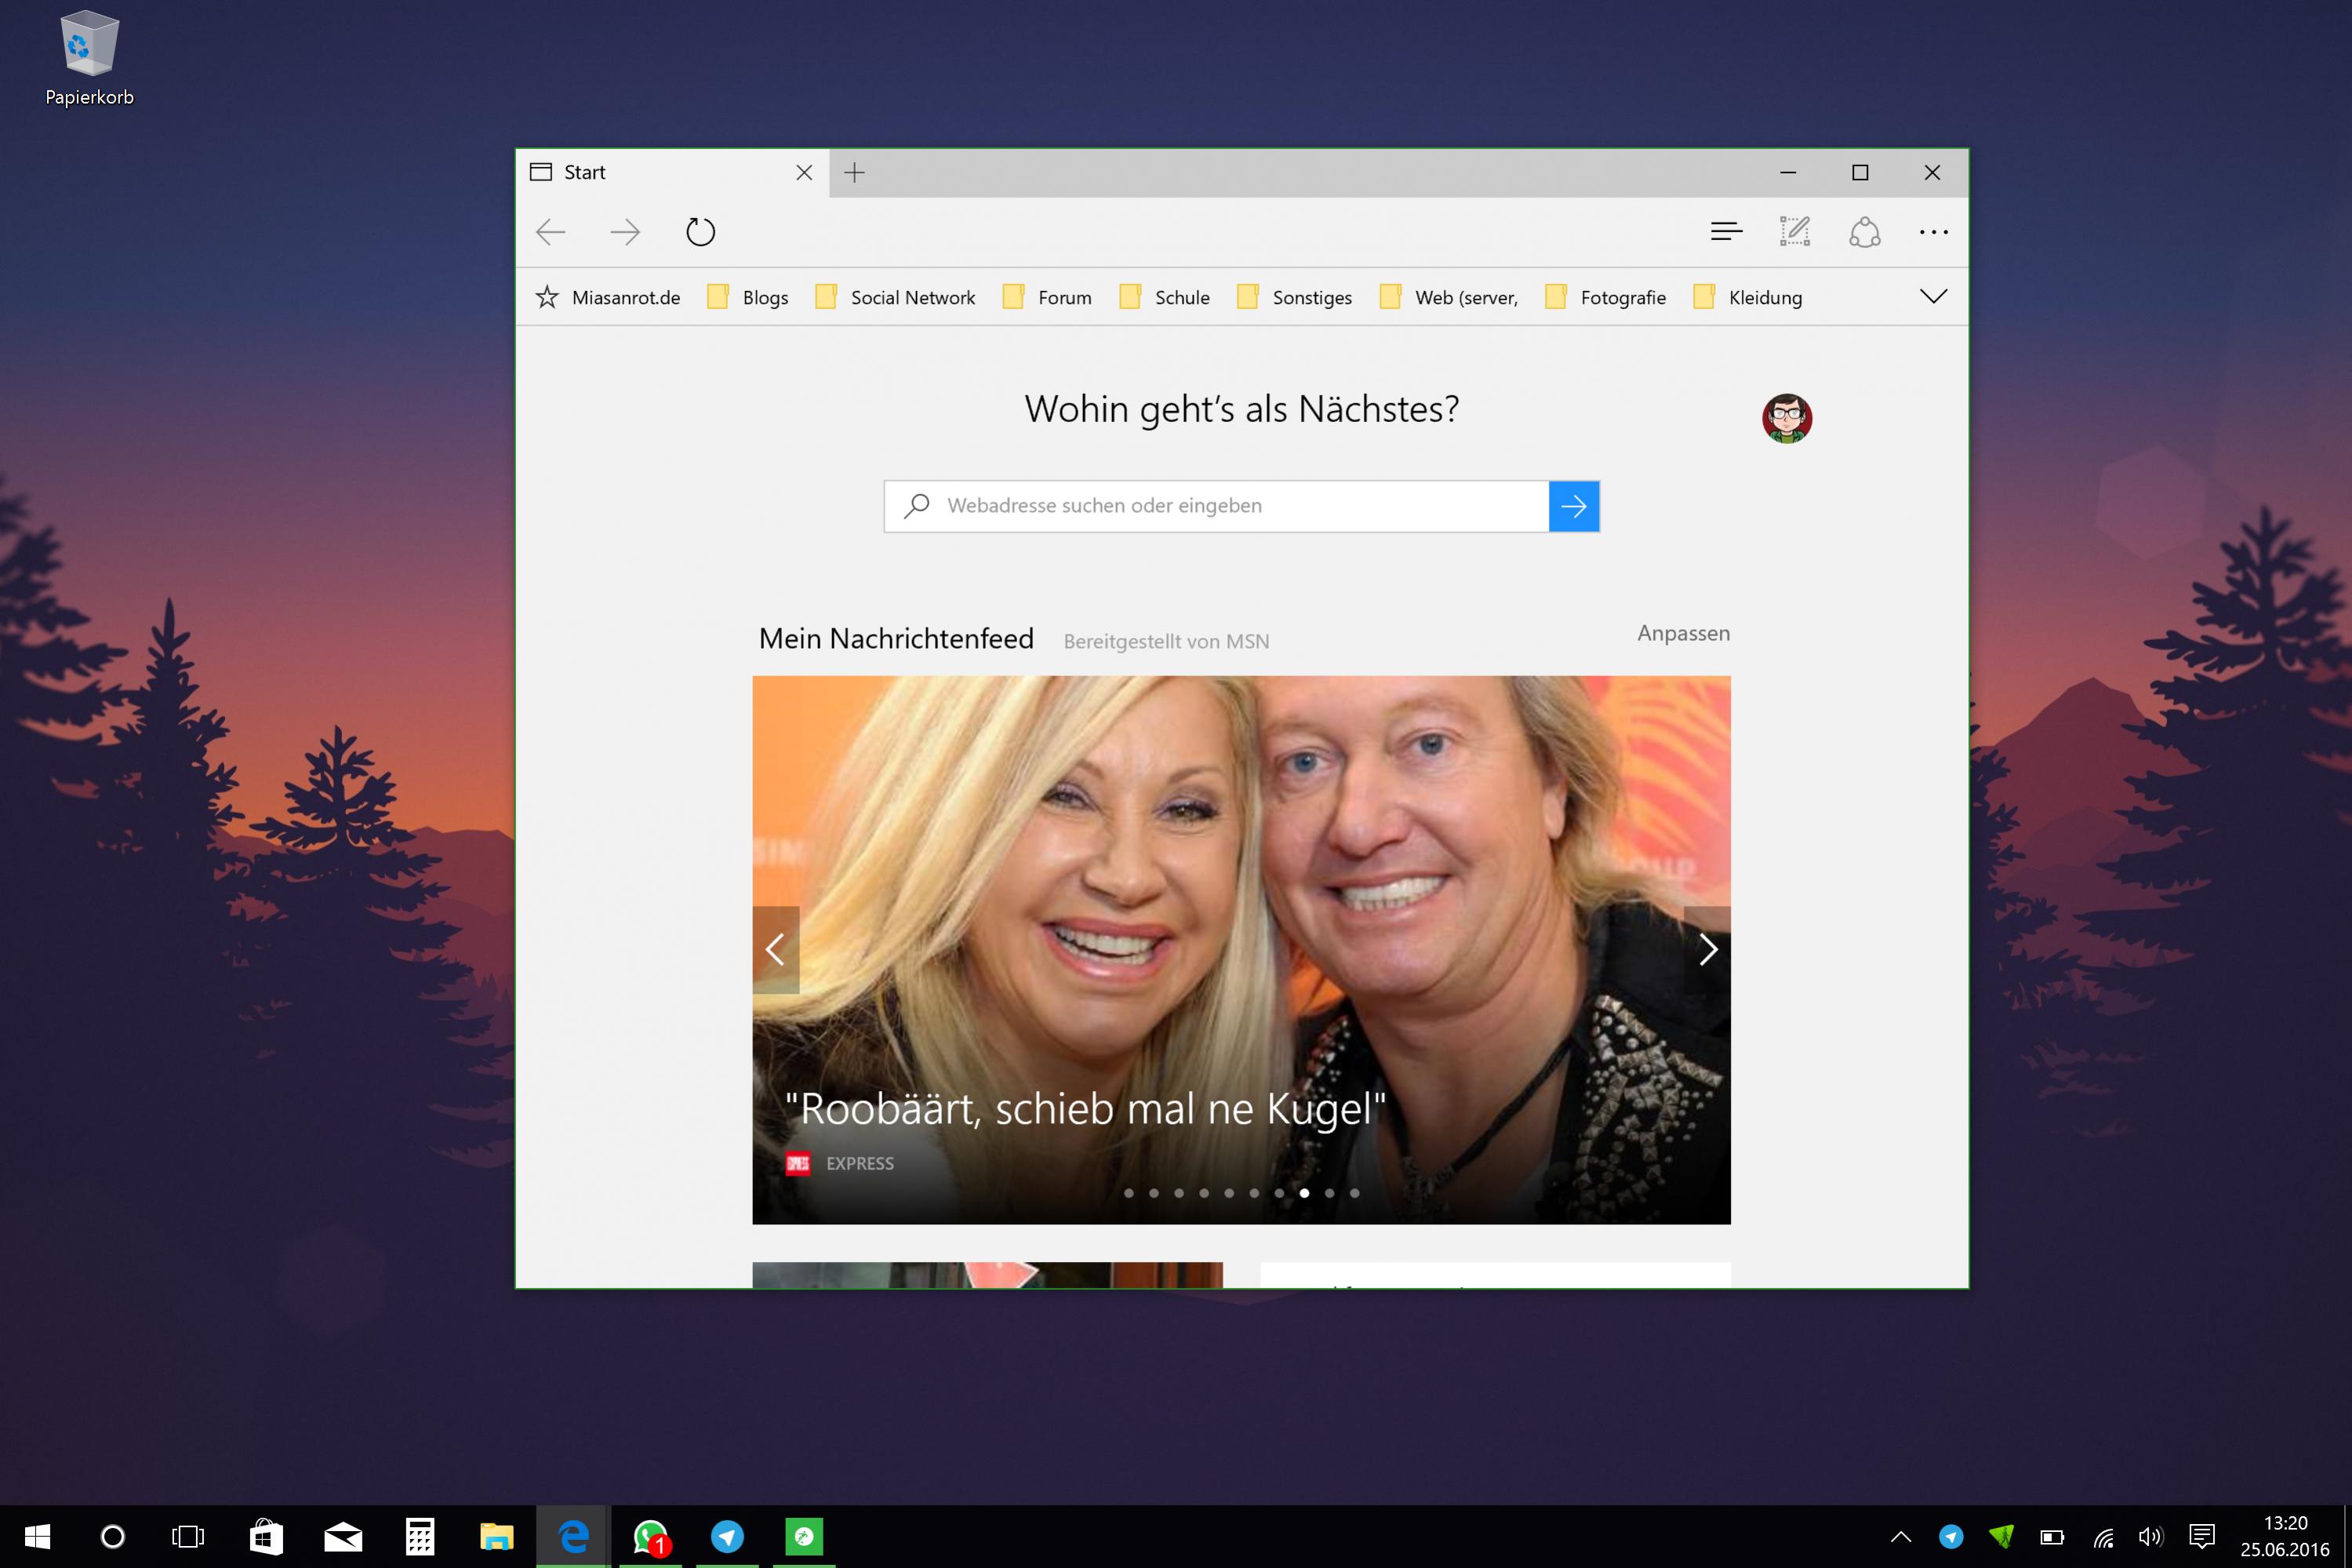The image size is (2352, 1568).
Task: Open the Share icon in toolbar
Action: click(1864, 232)
